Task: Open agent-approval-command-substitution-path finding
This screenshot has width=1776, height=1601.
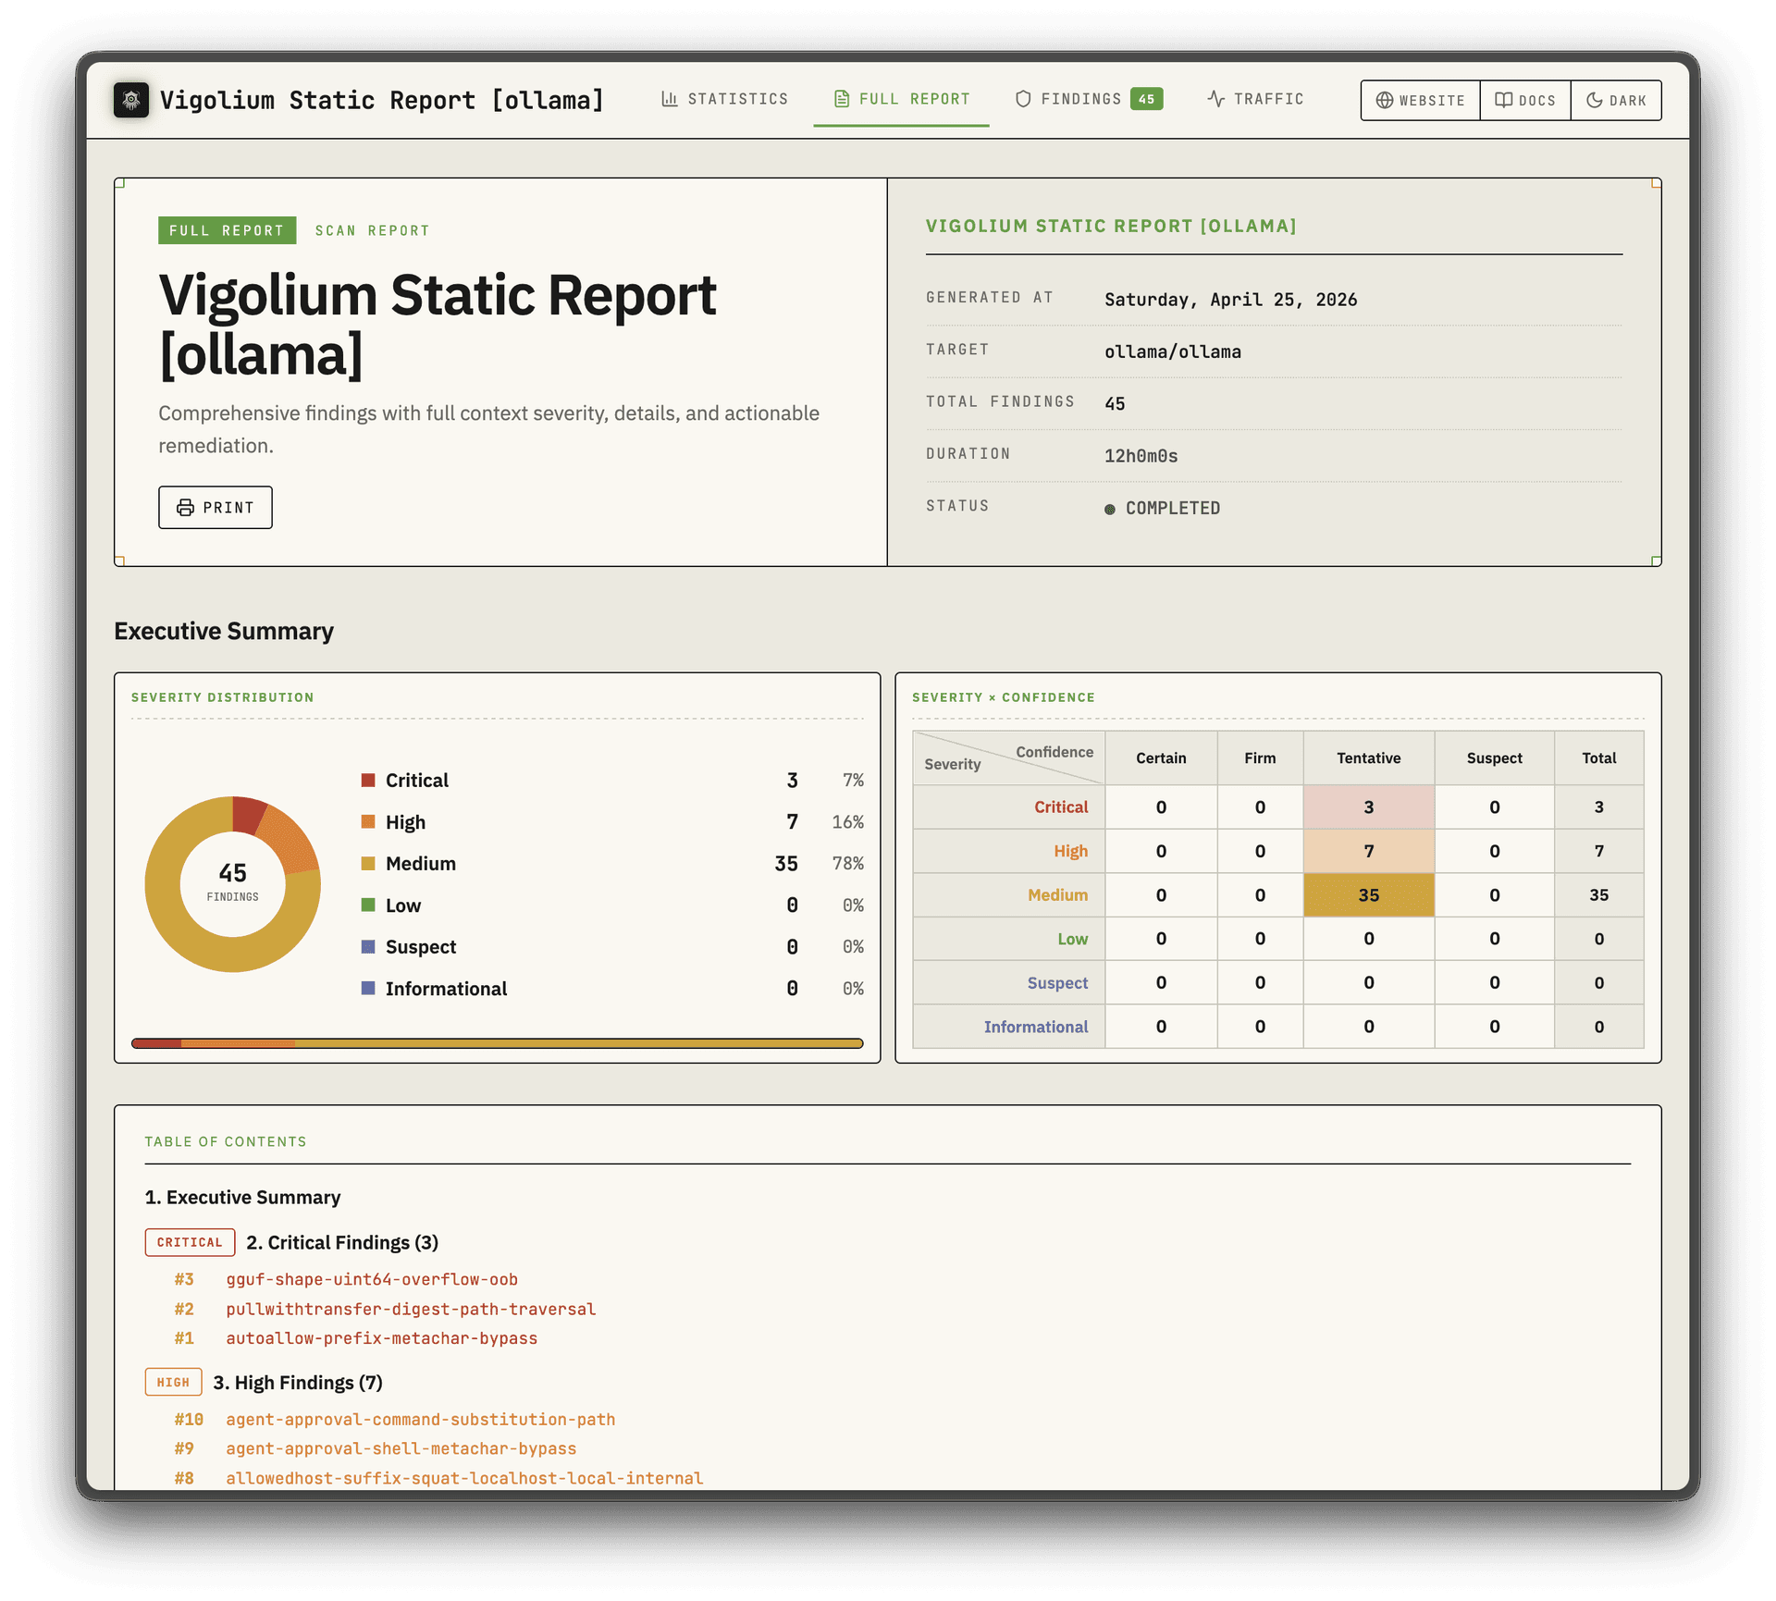Action: pos(421,1419)
